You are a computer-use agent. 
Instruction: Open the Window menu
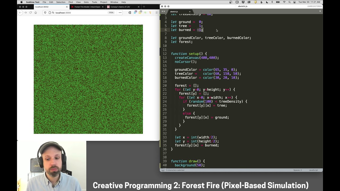pos(114,2)
